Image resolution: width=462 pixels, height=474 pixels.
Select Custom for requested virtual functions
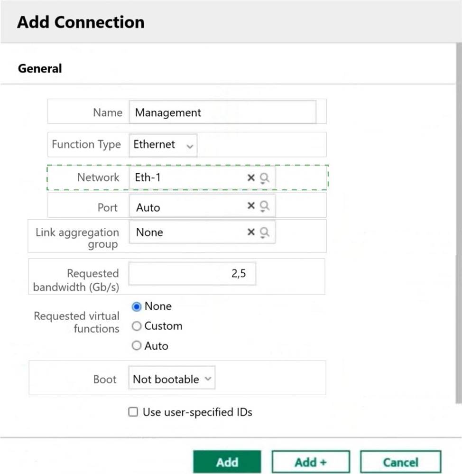137,326
